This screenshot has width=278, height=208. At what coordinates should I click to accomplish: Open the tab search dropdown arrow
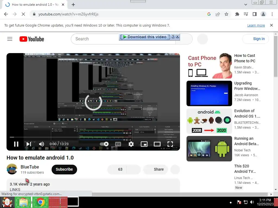click(245, 5)
